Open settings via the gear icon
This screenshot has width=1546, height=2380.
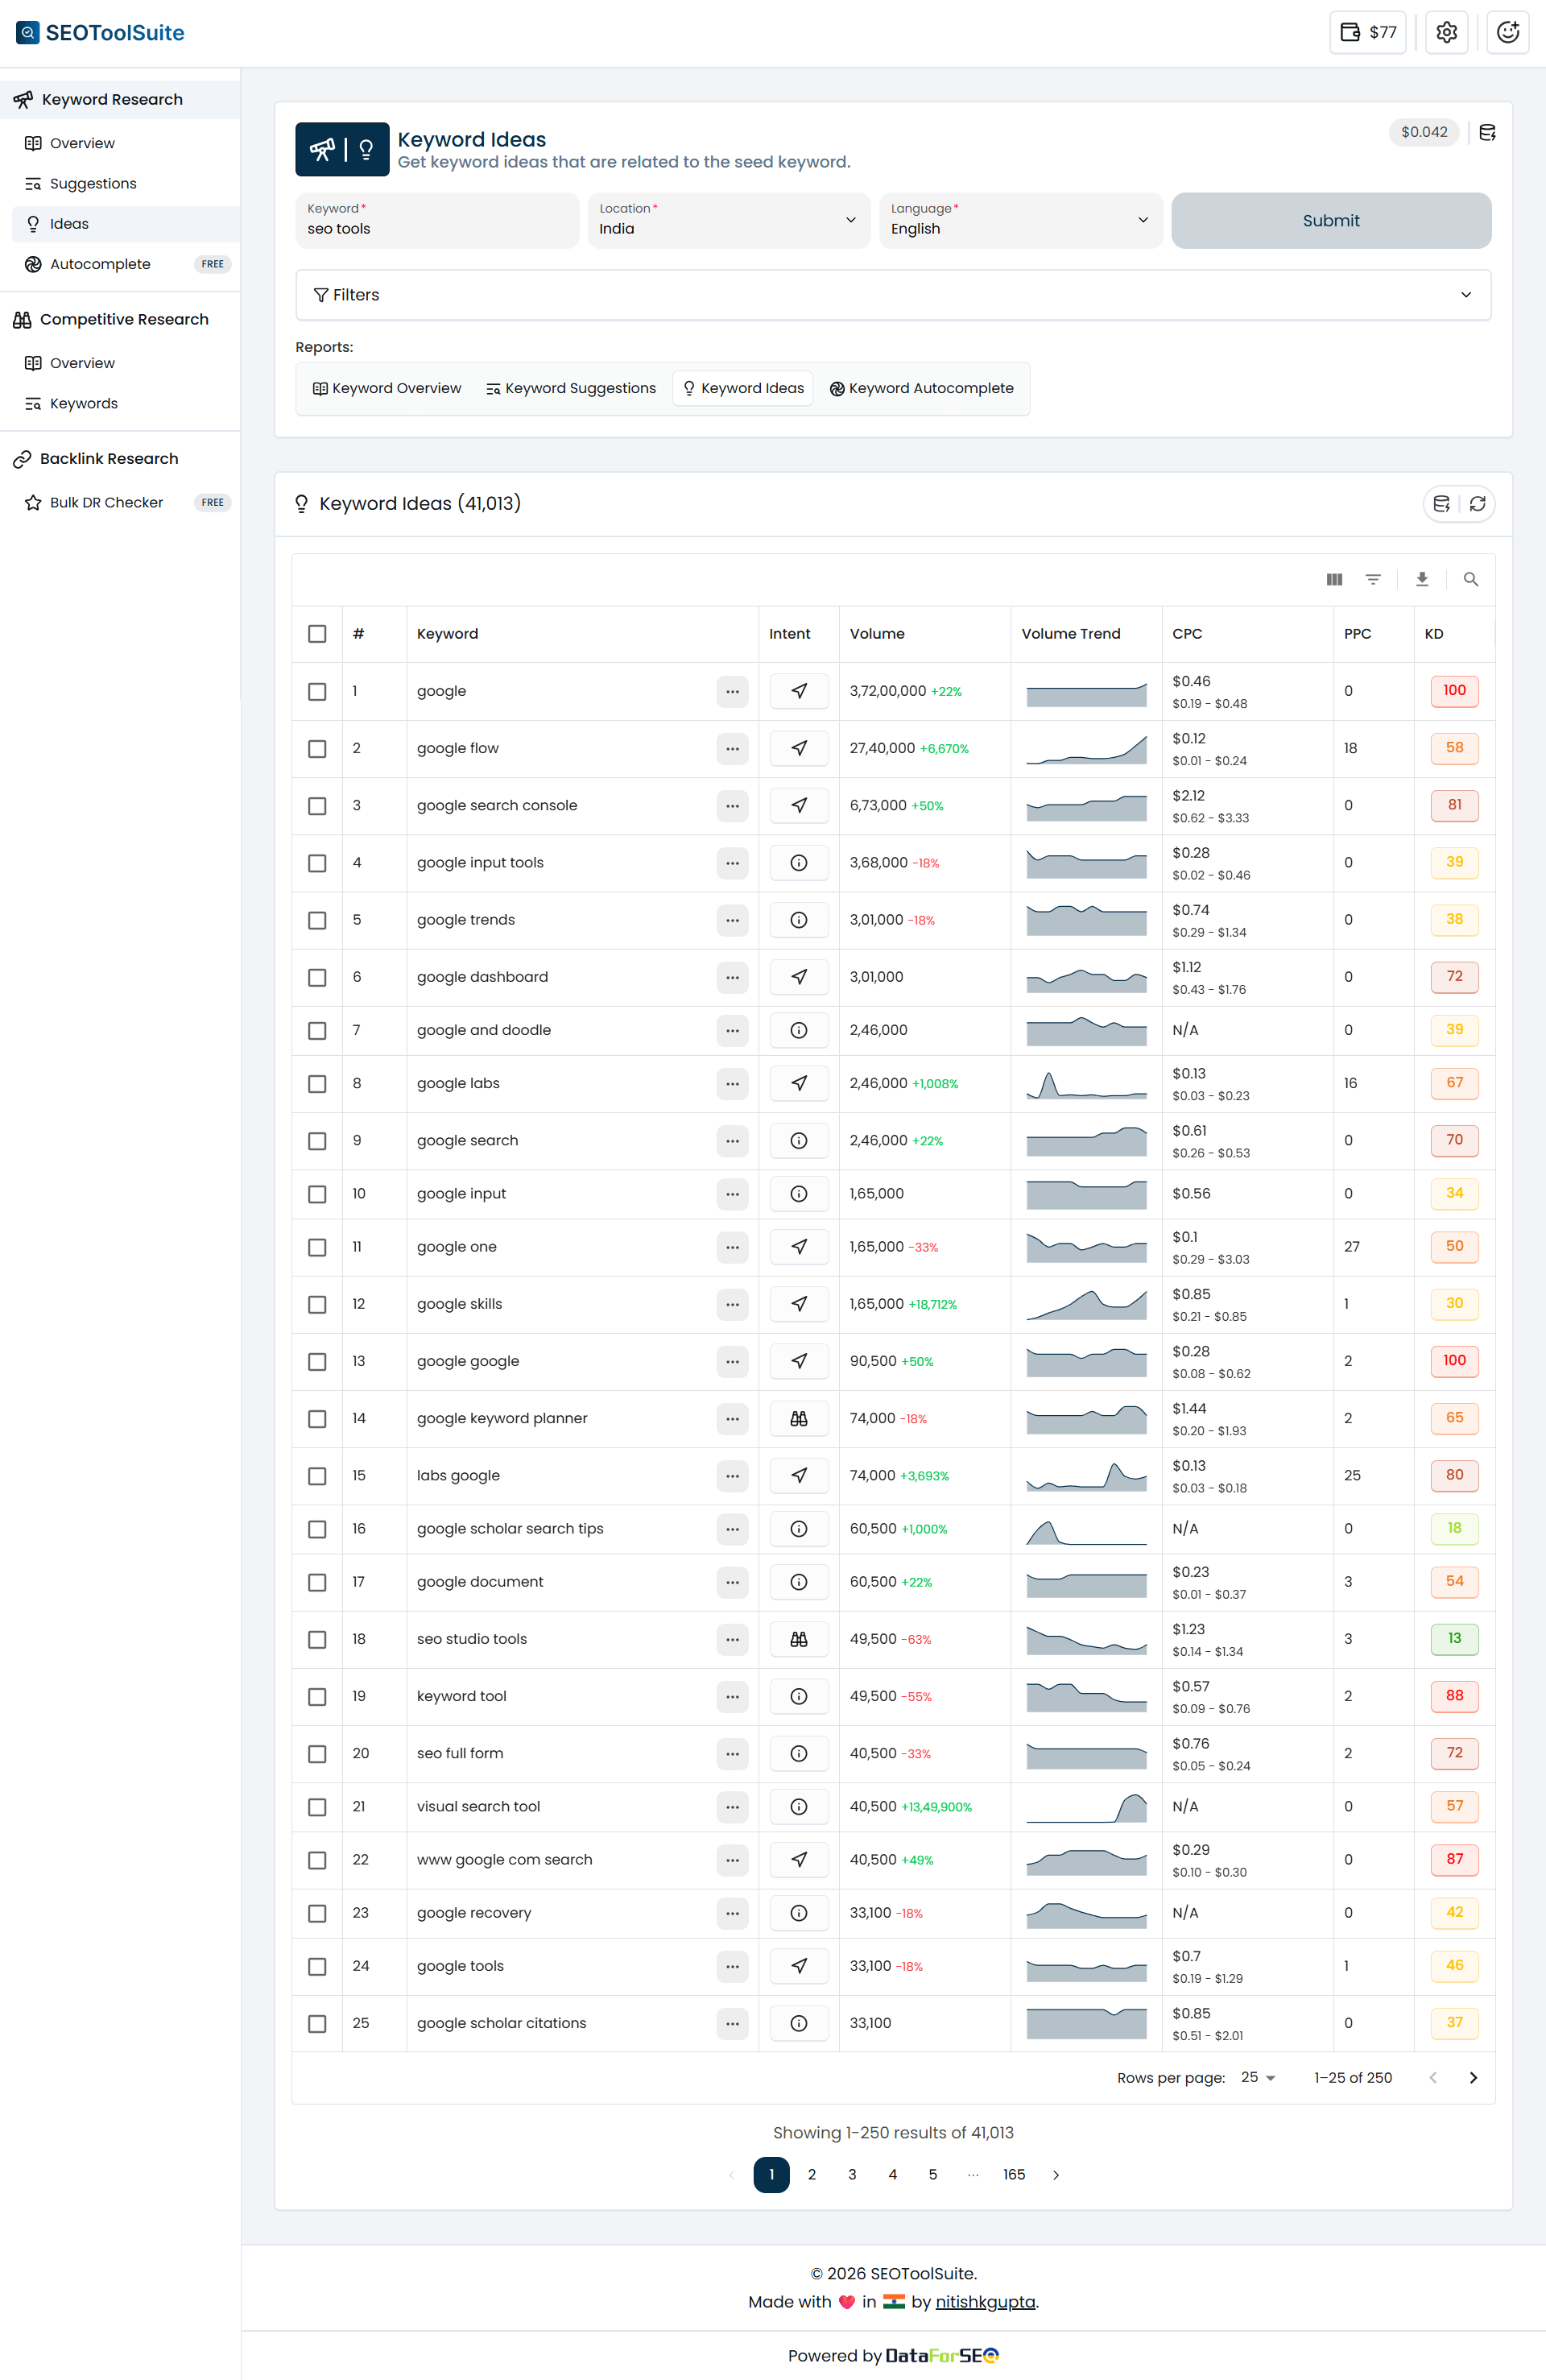pos(1446,32)
